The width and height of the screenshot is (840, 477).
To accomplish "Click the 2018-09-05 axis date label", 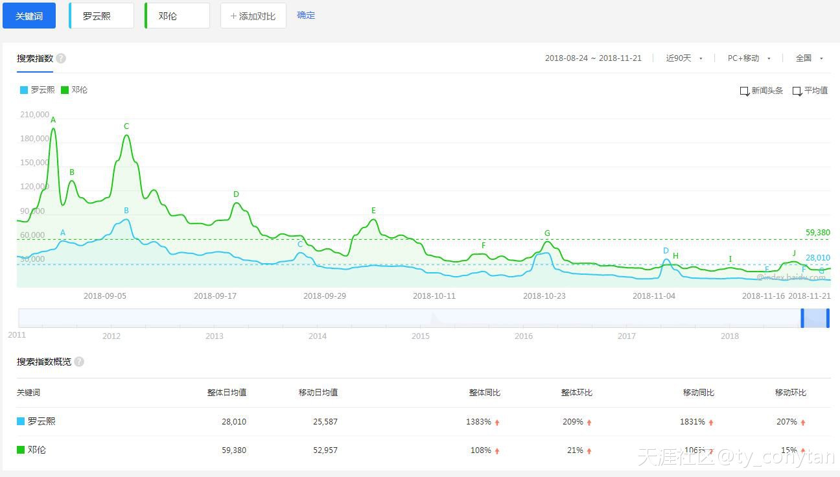I will (x=105, y=296).
